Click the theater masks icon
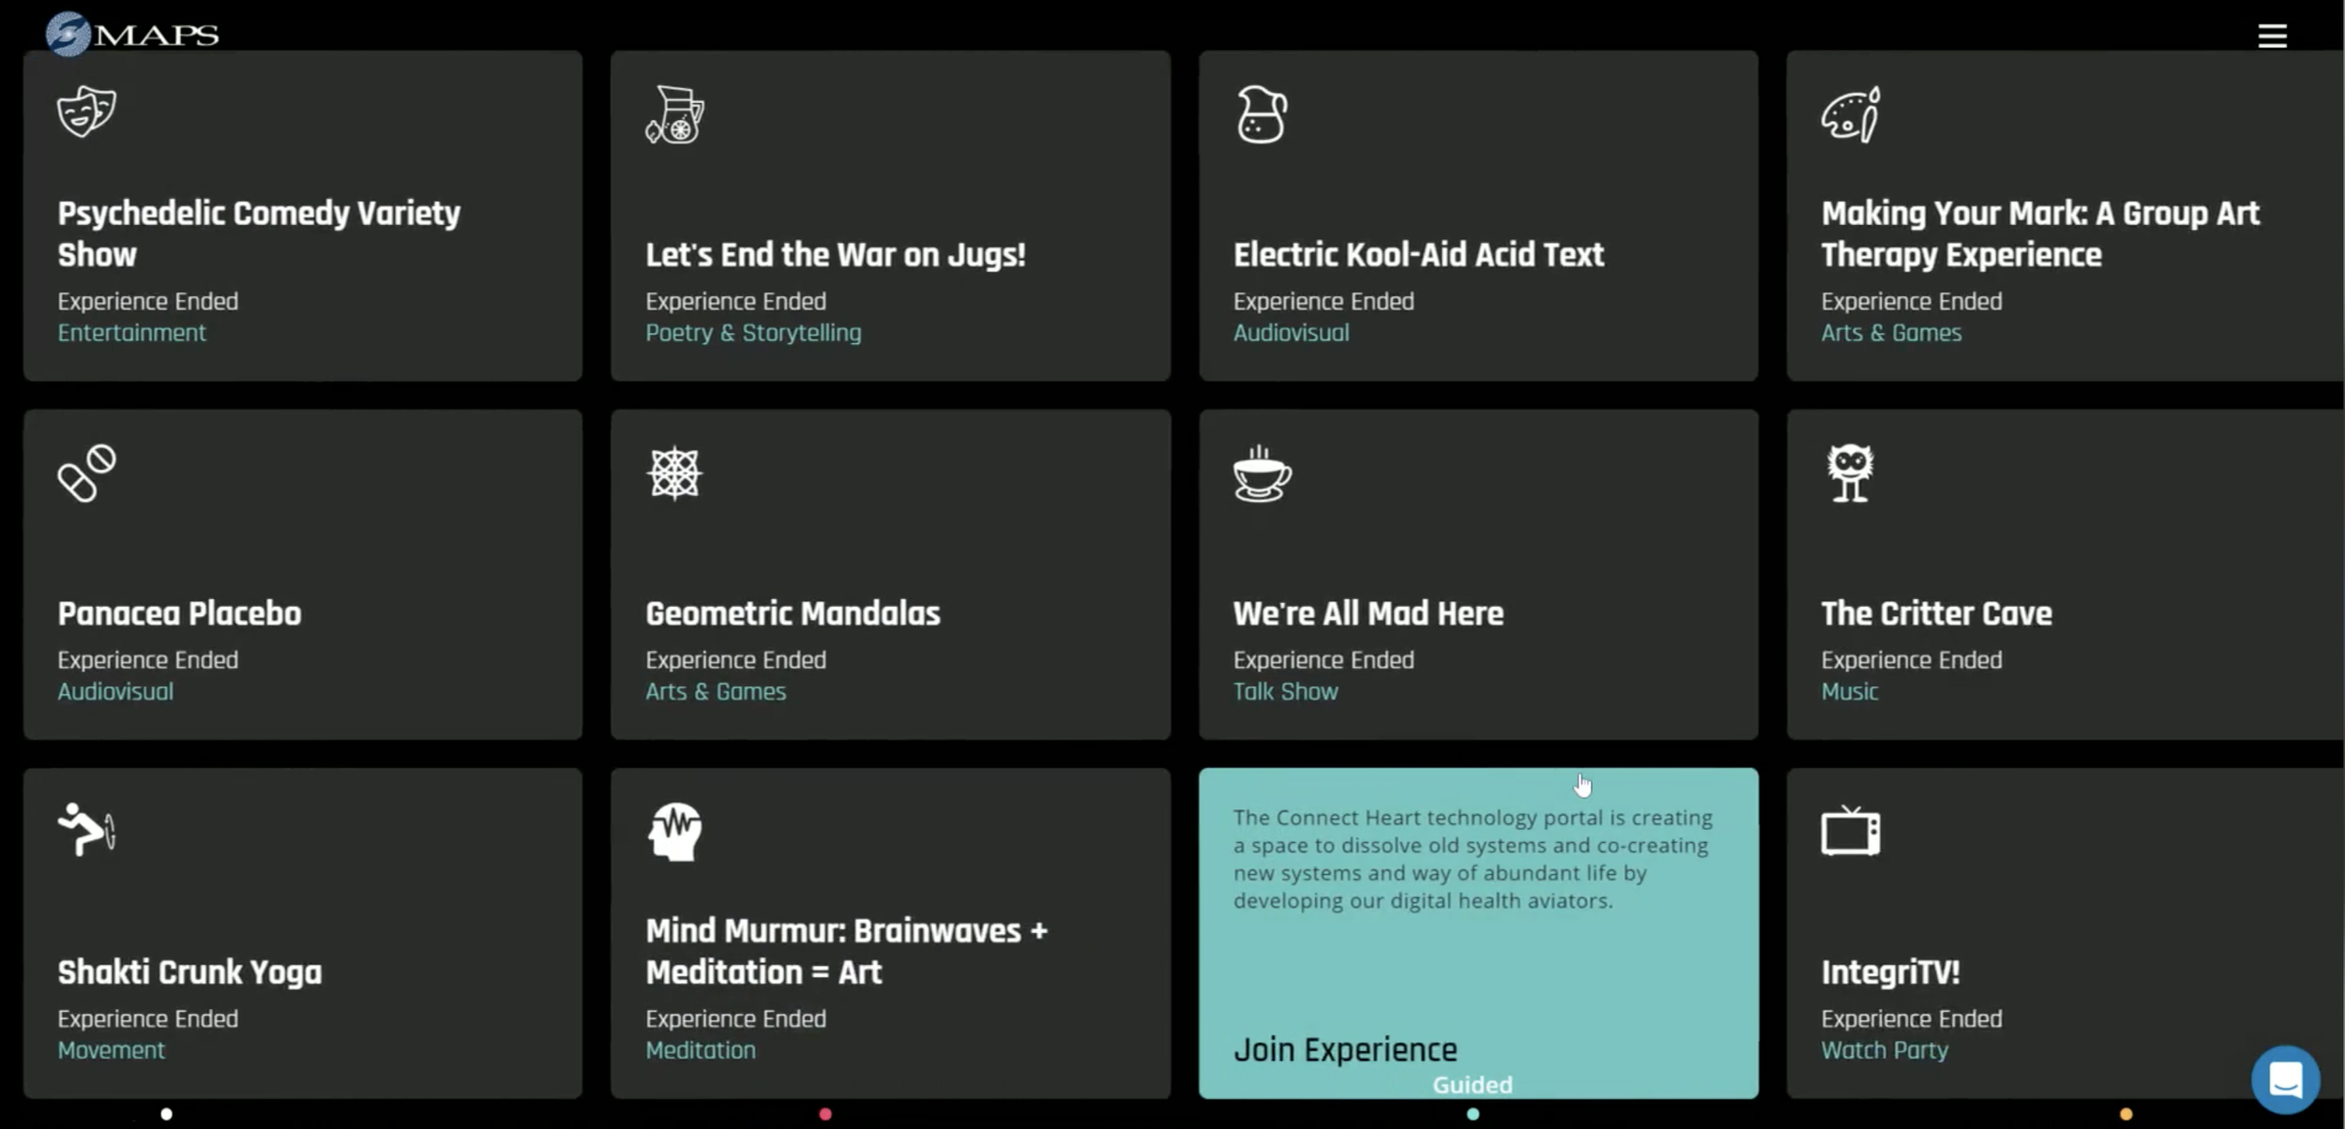 click(86, 113)
